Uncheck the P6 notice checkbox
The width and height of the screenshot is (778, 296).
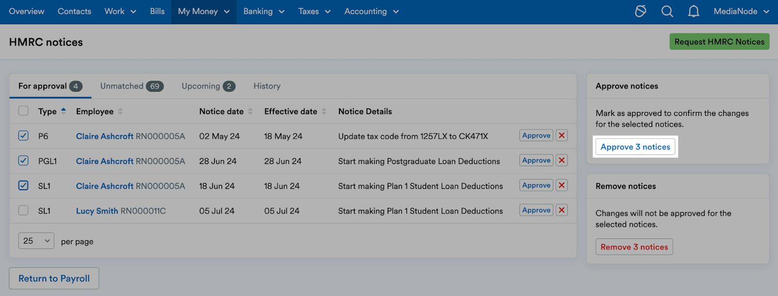pos(23,135)
